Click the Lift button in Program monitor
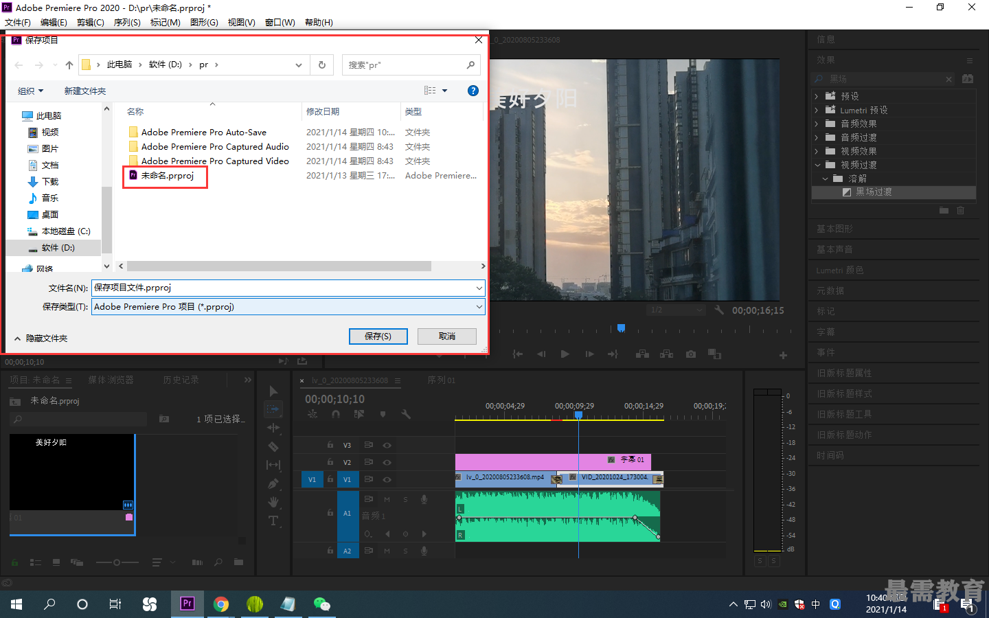This screenshot has width=989, height=618. [642, 354]
